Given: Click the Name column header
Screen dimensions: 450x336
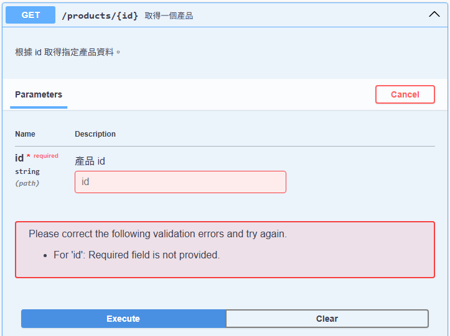Looking at the screenshot, I should pyautogui.click(x=25, y=134).
